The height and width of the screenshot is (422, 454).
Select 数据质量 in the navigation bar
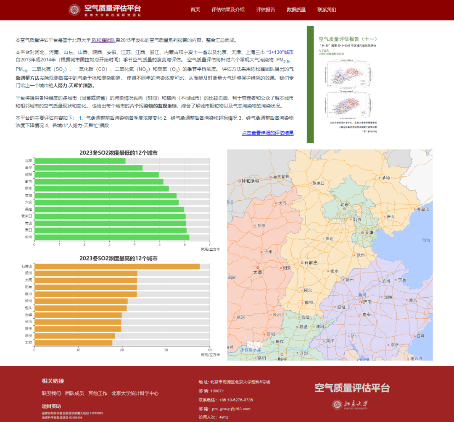(x=296, y=10)
